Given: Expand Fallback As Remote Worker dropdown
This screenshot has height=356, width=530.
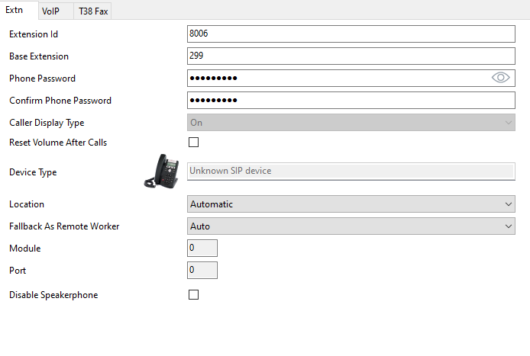Looking at the screenshot, I should click(x=351, y=226).
